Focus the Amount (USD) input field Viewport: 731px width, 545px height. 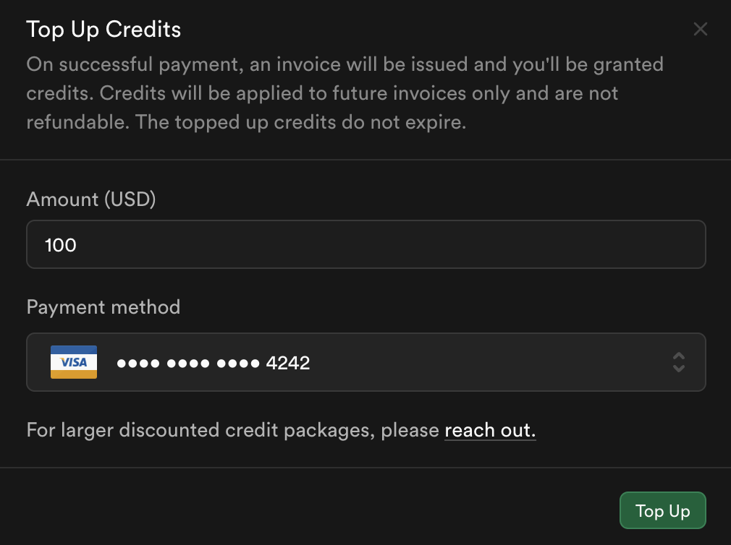click(x=366, y=244)
